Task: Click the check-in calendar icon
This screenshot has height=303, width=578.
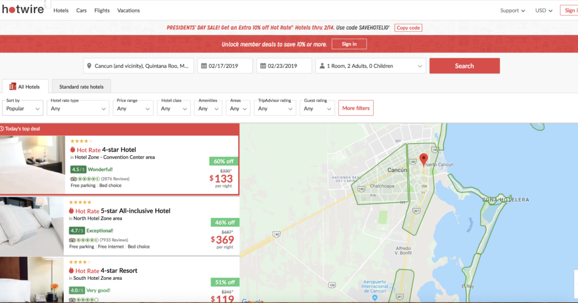Action: click(203, 66)
